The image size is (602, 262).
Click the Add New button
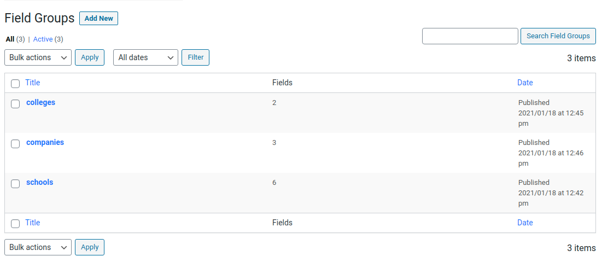coord(98,19)
